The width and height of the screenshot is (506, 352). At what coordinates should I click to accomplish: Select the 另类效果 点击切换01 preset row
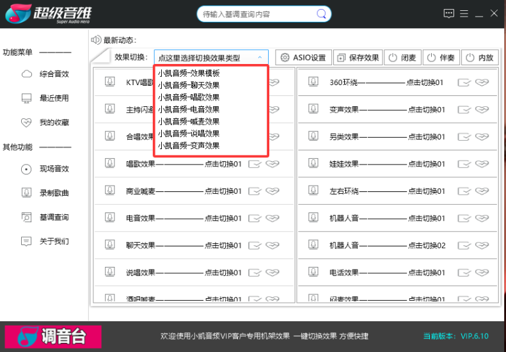click(x=398, y=136)
